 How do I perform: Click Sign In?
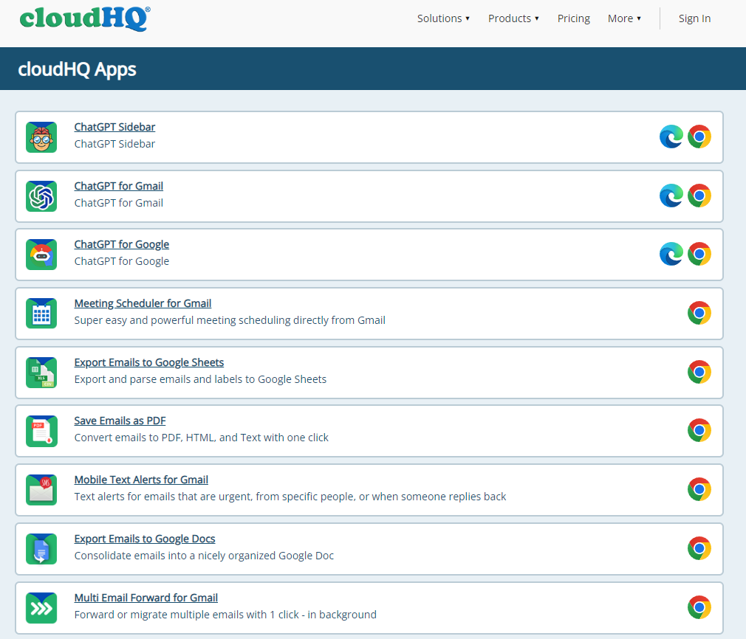pyautogui.click(x=694, y=18)
